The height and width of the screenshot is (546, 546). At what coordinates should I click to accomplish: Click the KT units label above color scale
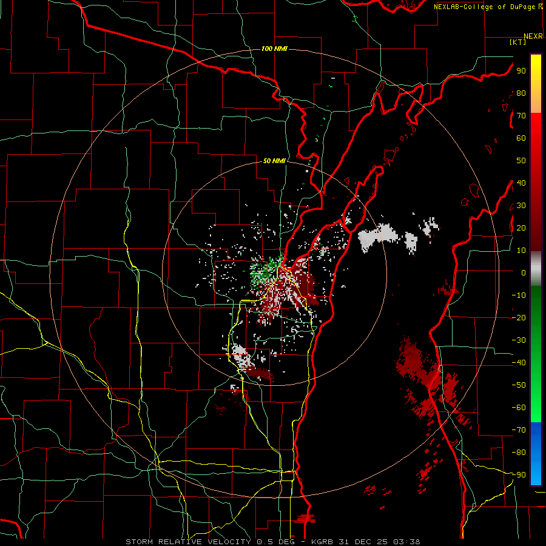coord(517,42)
